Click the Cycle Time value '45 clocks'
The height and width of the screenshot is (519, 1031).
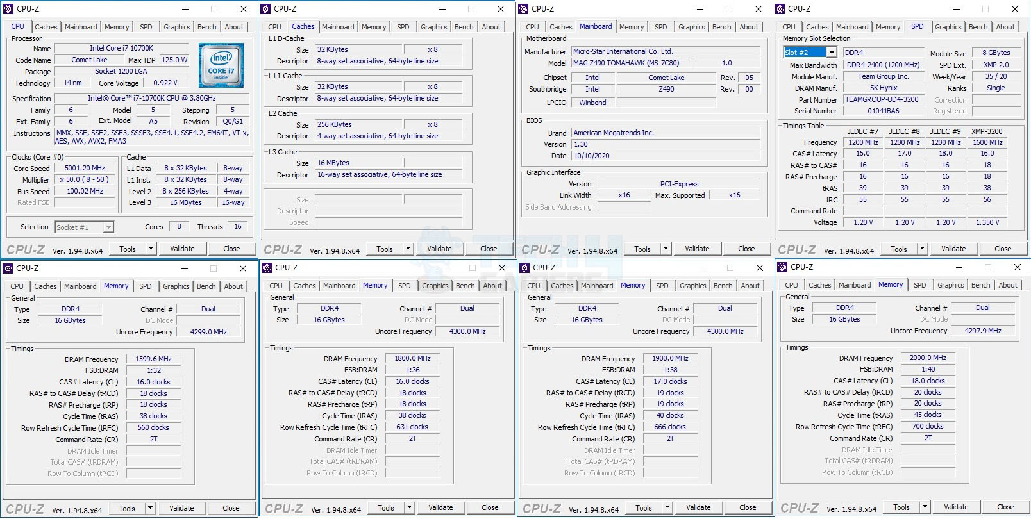(928, 415)
